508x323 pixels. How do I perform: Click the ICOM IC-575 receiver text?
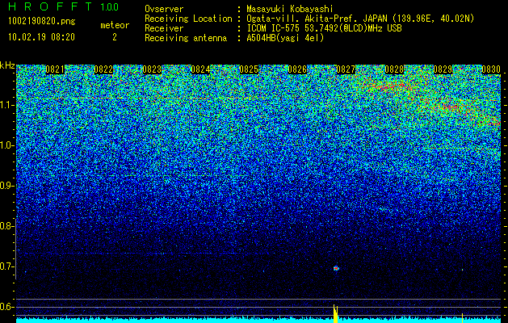coord(325,28)
